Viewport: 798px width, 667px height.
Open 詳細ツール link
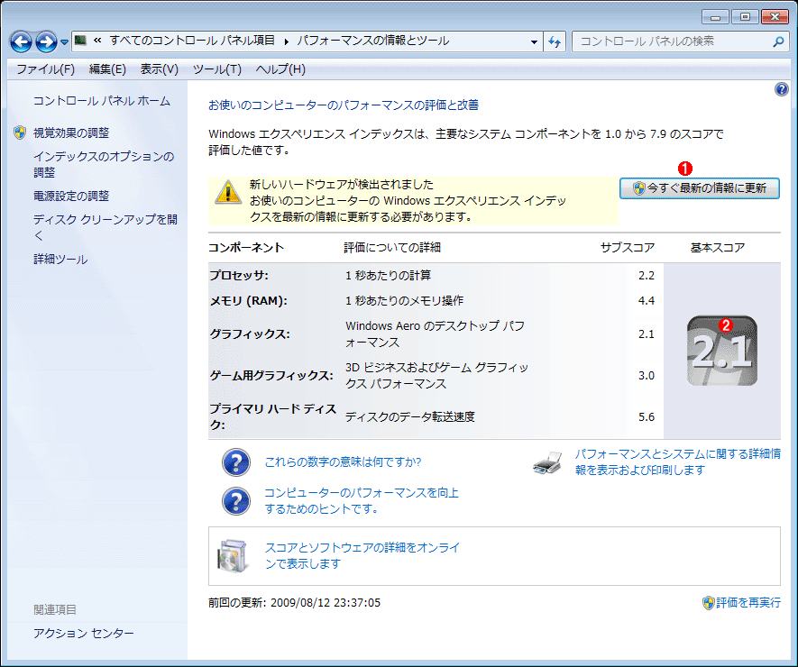coord(60,260)
